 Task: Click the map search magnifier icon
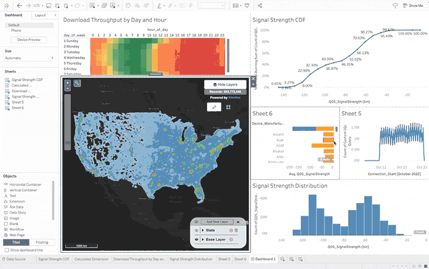(77, 83)
